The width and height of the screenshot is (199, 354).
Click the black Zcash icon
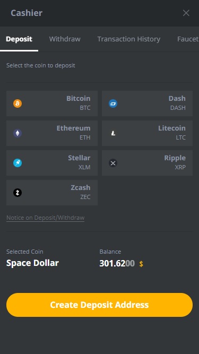[x=18, y=193]
